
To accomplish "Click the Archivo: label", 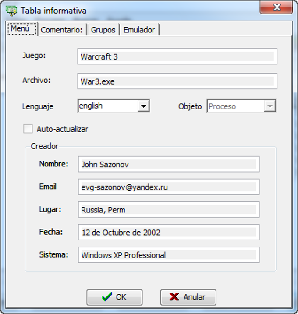I will pos(36,80).
